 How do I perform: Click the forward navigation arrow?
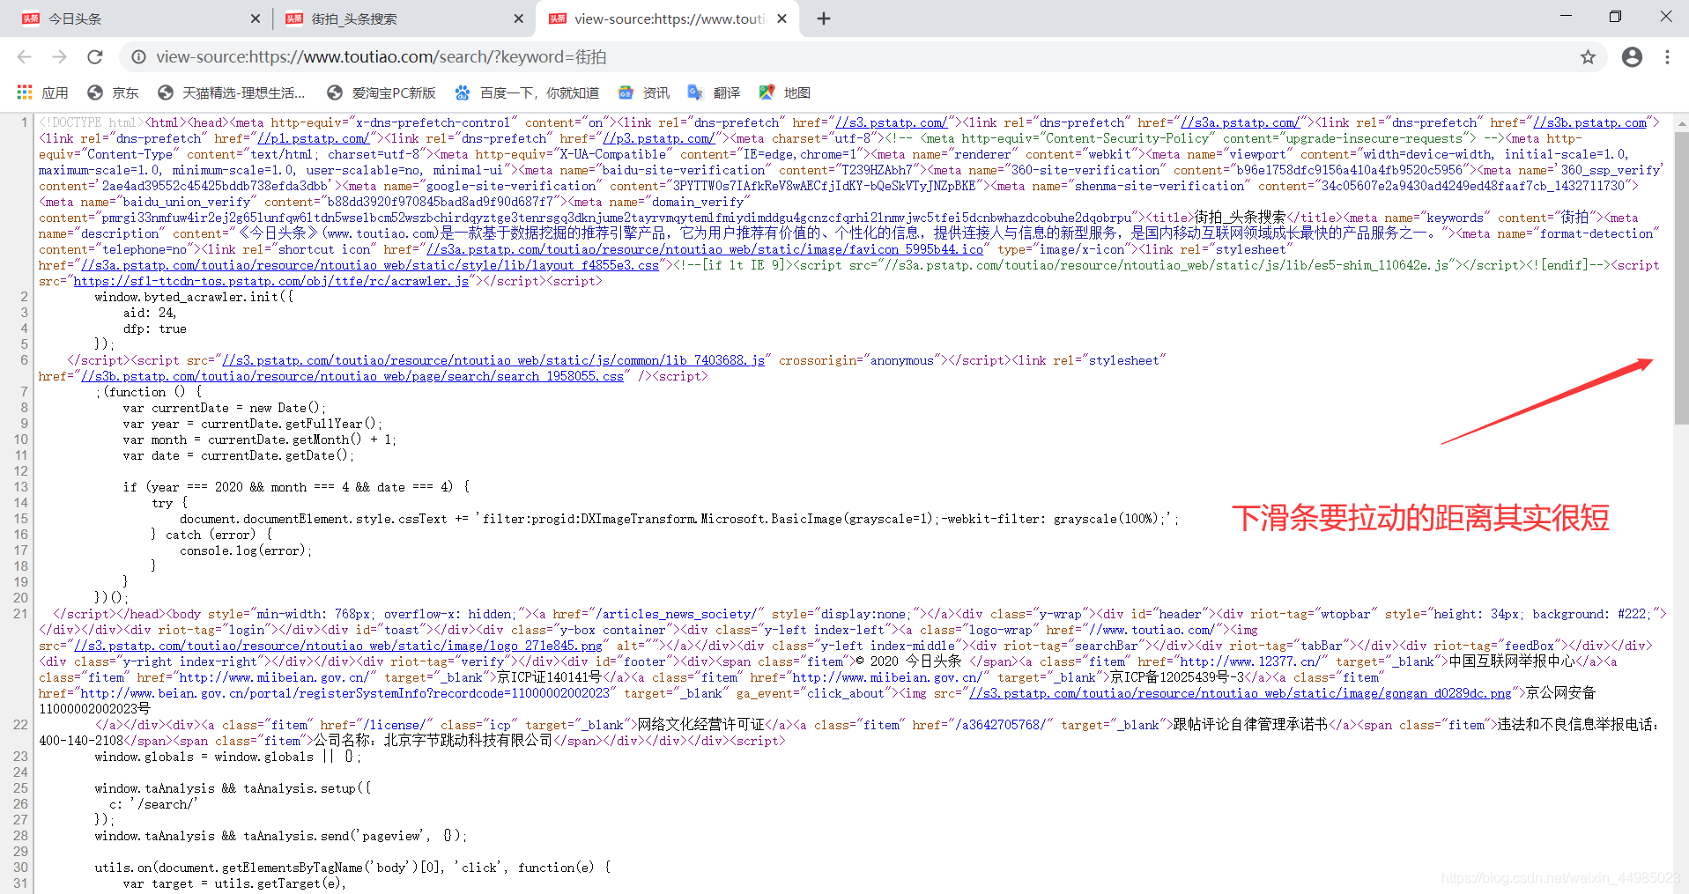pyautogui.click(x=60, y=57)
